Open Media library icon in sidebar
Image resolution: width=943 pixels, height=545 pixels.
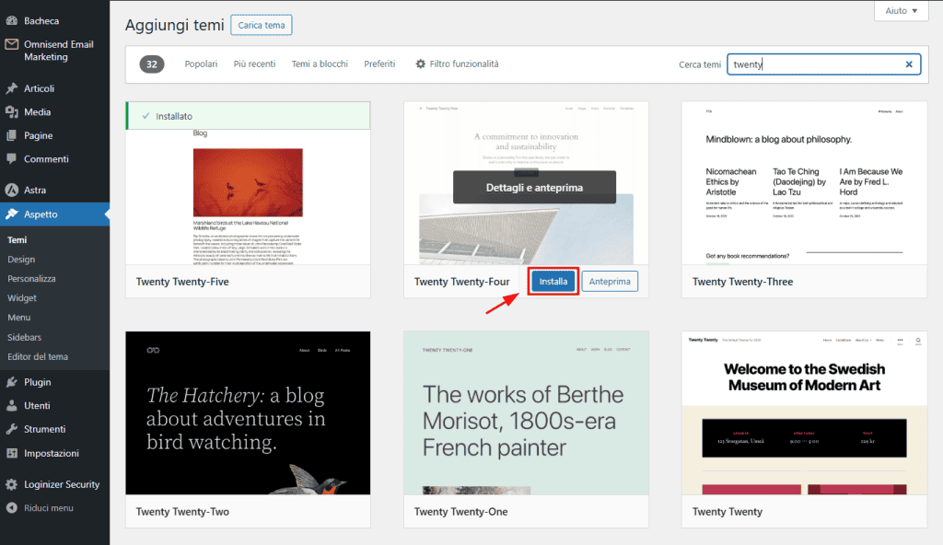point(12,112)
